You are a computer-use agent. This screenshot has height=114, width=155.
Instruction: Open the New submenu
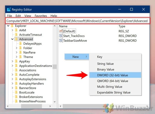(77, 57)
